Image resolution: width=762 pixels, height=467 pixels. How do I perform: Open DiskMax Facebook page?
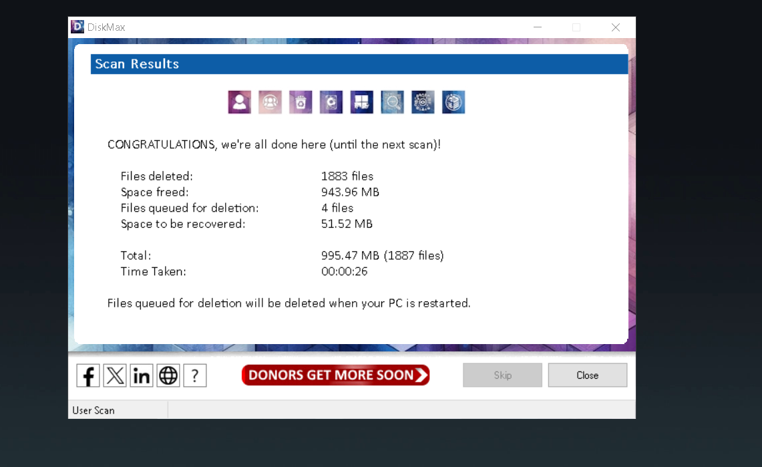(x=88, y=375)
